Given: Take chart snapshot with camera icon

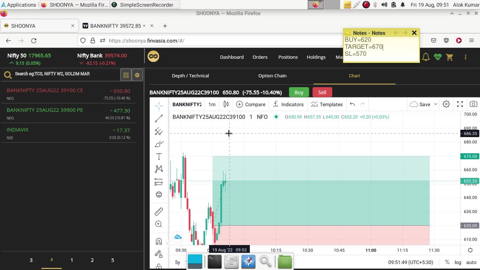Looking at the screenshot, I should click(474, 104).
